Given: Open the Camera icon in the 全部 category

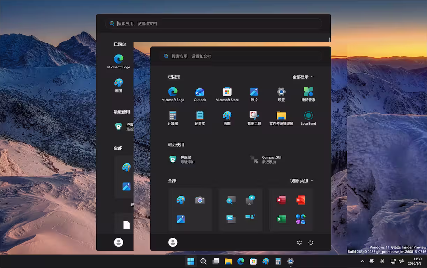Looking at the screenshot, I should pos(200,200).
